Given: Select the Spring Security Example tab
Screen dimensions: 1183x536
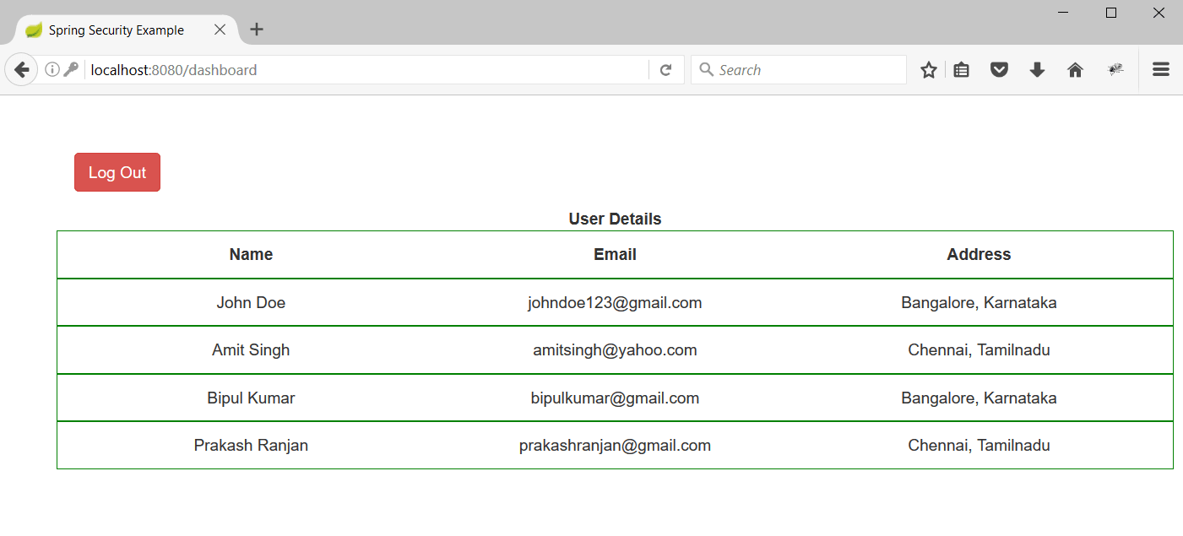Looking at the screenshot, I should [x=118, y=30].
